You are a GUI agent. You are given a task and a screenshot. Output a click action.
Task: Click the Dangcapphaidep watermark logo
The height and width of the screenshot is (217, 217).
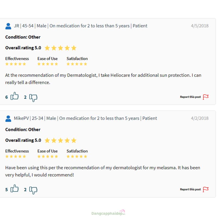pyautogui.click(x=108, y=213)
